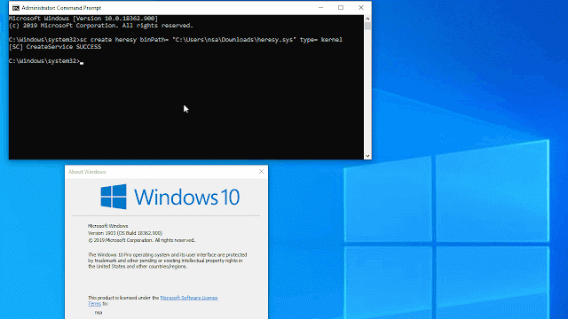Click the 'Microsoft Windows [Version 10.0.18362.900]' line

(83, 18)
